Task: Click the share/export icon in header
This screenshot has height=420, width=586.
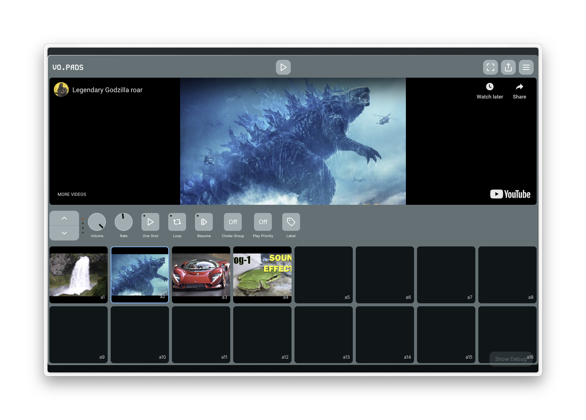Action: pos(508,67)
